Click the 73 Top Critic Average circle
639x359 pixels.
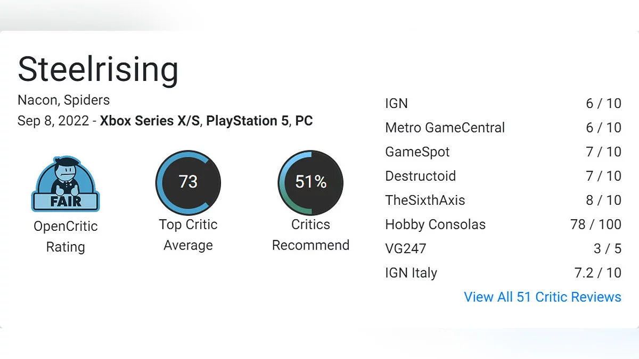(x=188, y=182)
